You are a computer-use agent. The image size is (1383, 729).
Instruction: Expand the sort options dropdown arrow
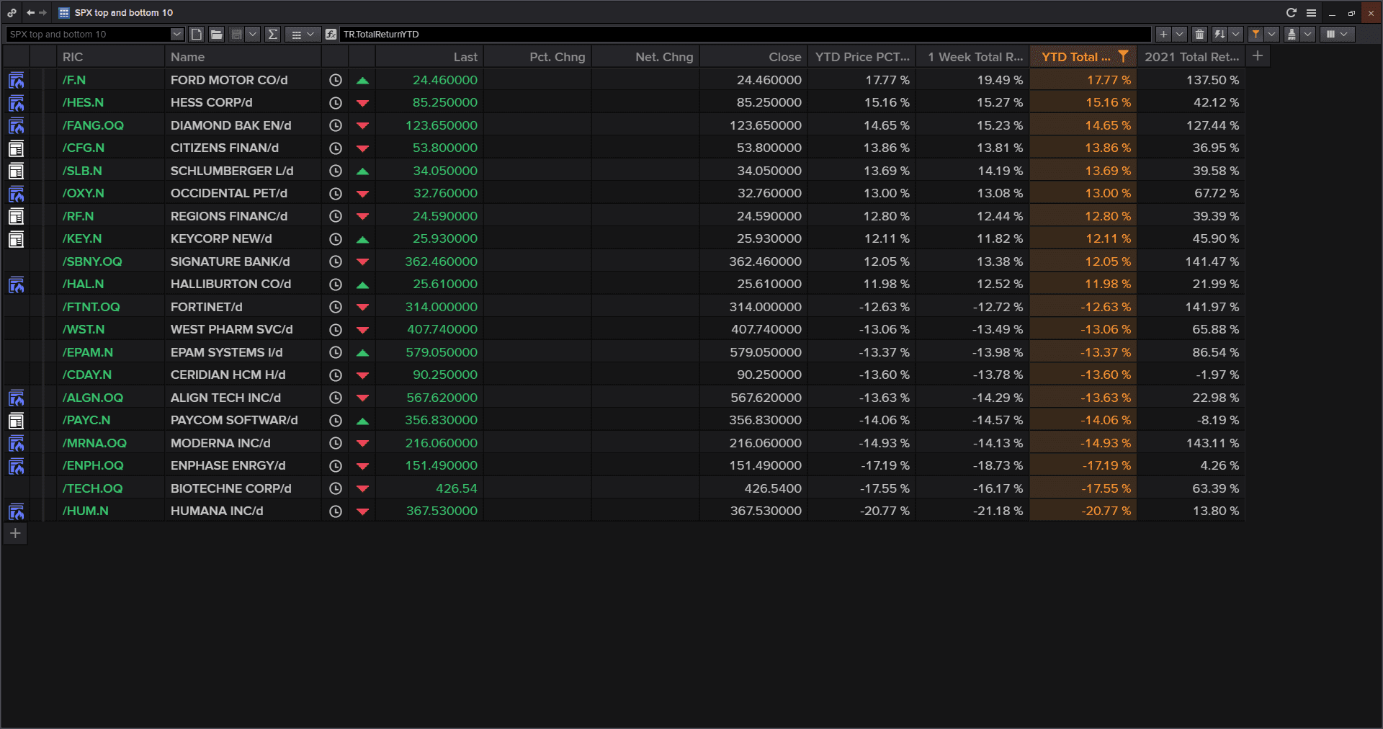pos(1235,34)
